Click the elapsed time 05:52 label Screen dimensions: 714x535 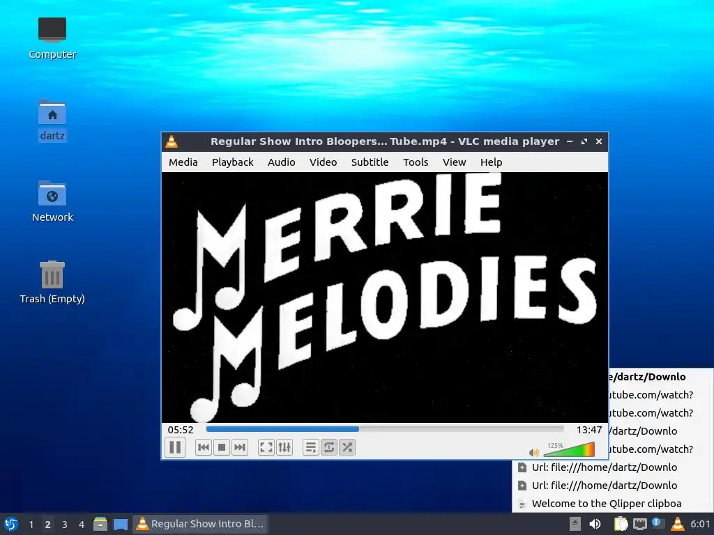click(181, 430)
